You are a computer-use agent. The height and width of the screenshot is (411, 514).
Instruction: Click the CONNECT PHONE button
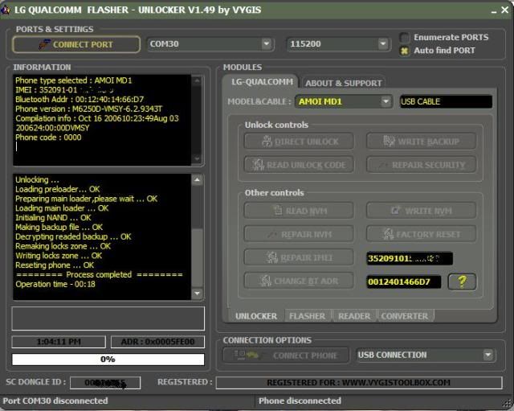pos(286,356)
